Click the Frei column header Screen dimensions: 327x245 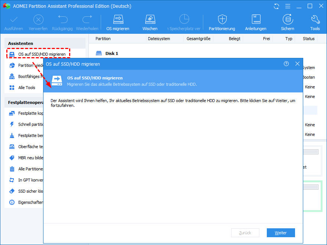pos(266,39)
